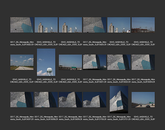Select grain silo thumbnail beside the 5L8Y3682 photo
The width and height of the screenshot is (165, 130).
[x=46, y=25]
